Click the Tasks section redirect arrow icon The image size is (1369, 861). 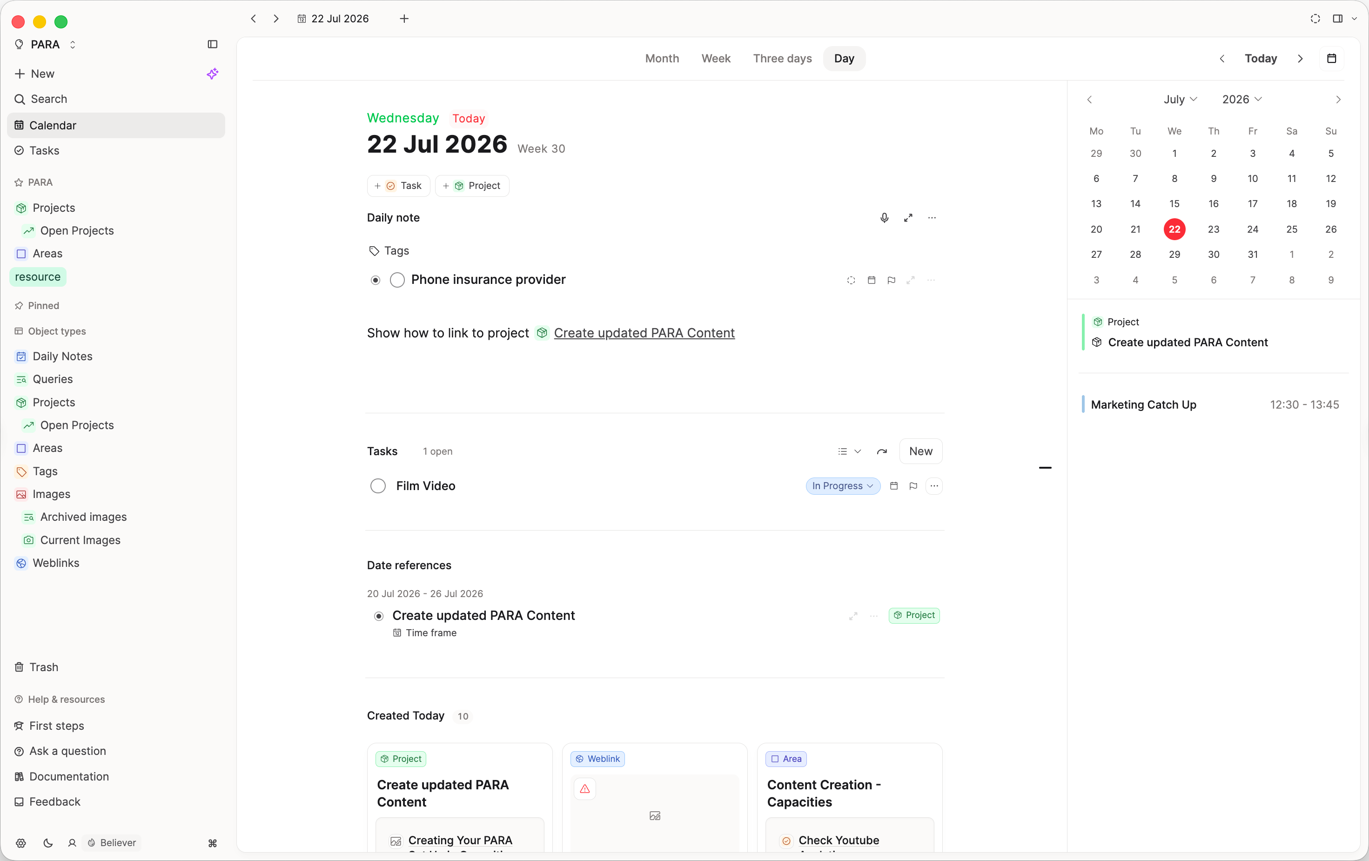(882, 451)
